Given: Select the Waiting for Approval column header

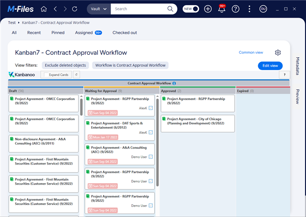Looking at the screenshot, I should (122, 91).
